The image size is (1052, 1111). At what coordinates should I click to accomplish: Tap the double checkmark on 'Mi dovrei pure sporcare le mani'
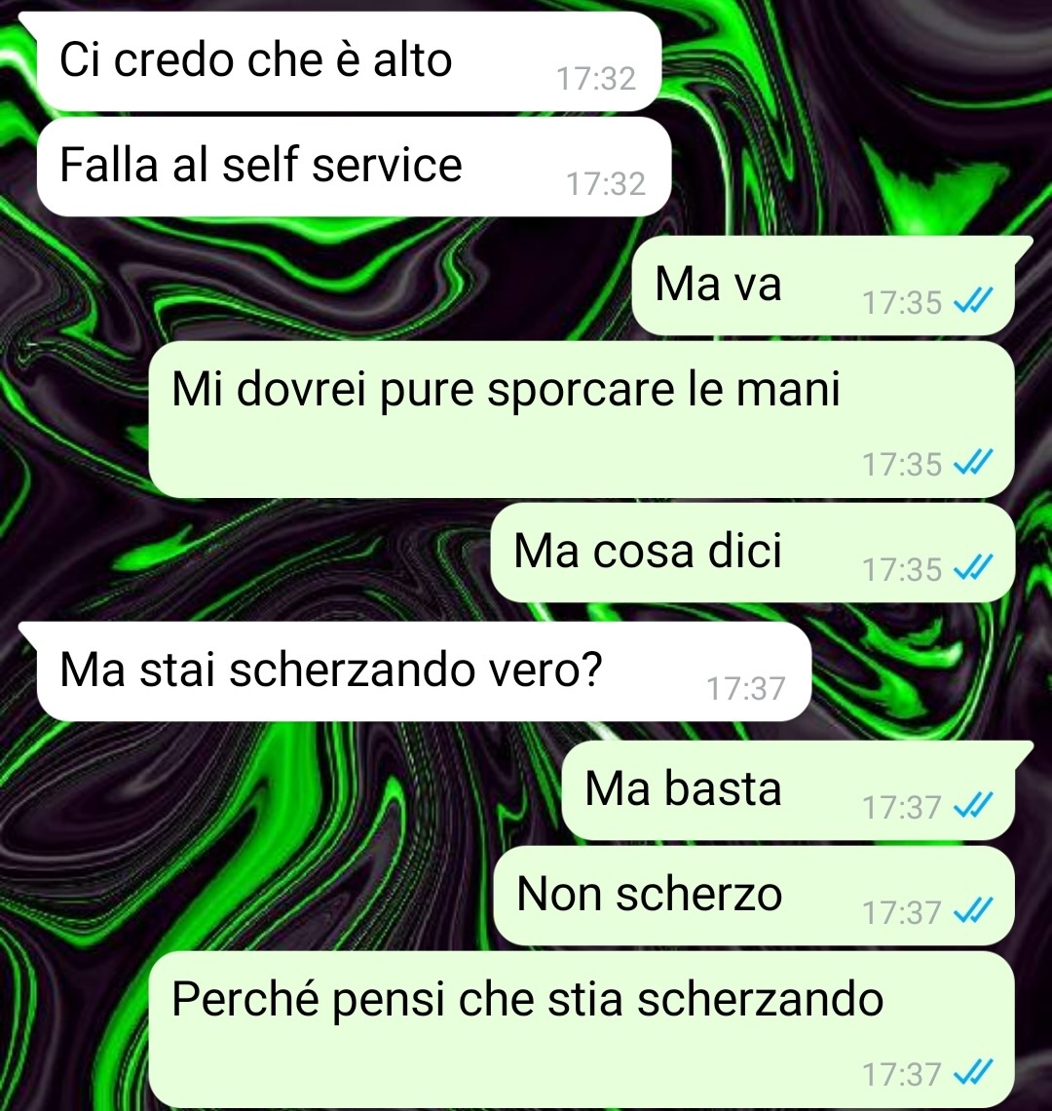(x=973, y=462)
